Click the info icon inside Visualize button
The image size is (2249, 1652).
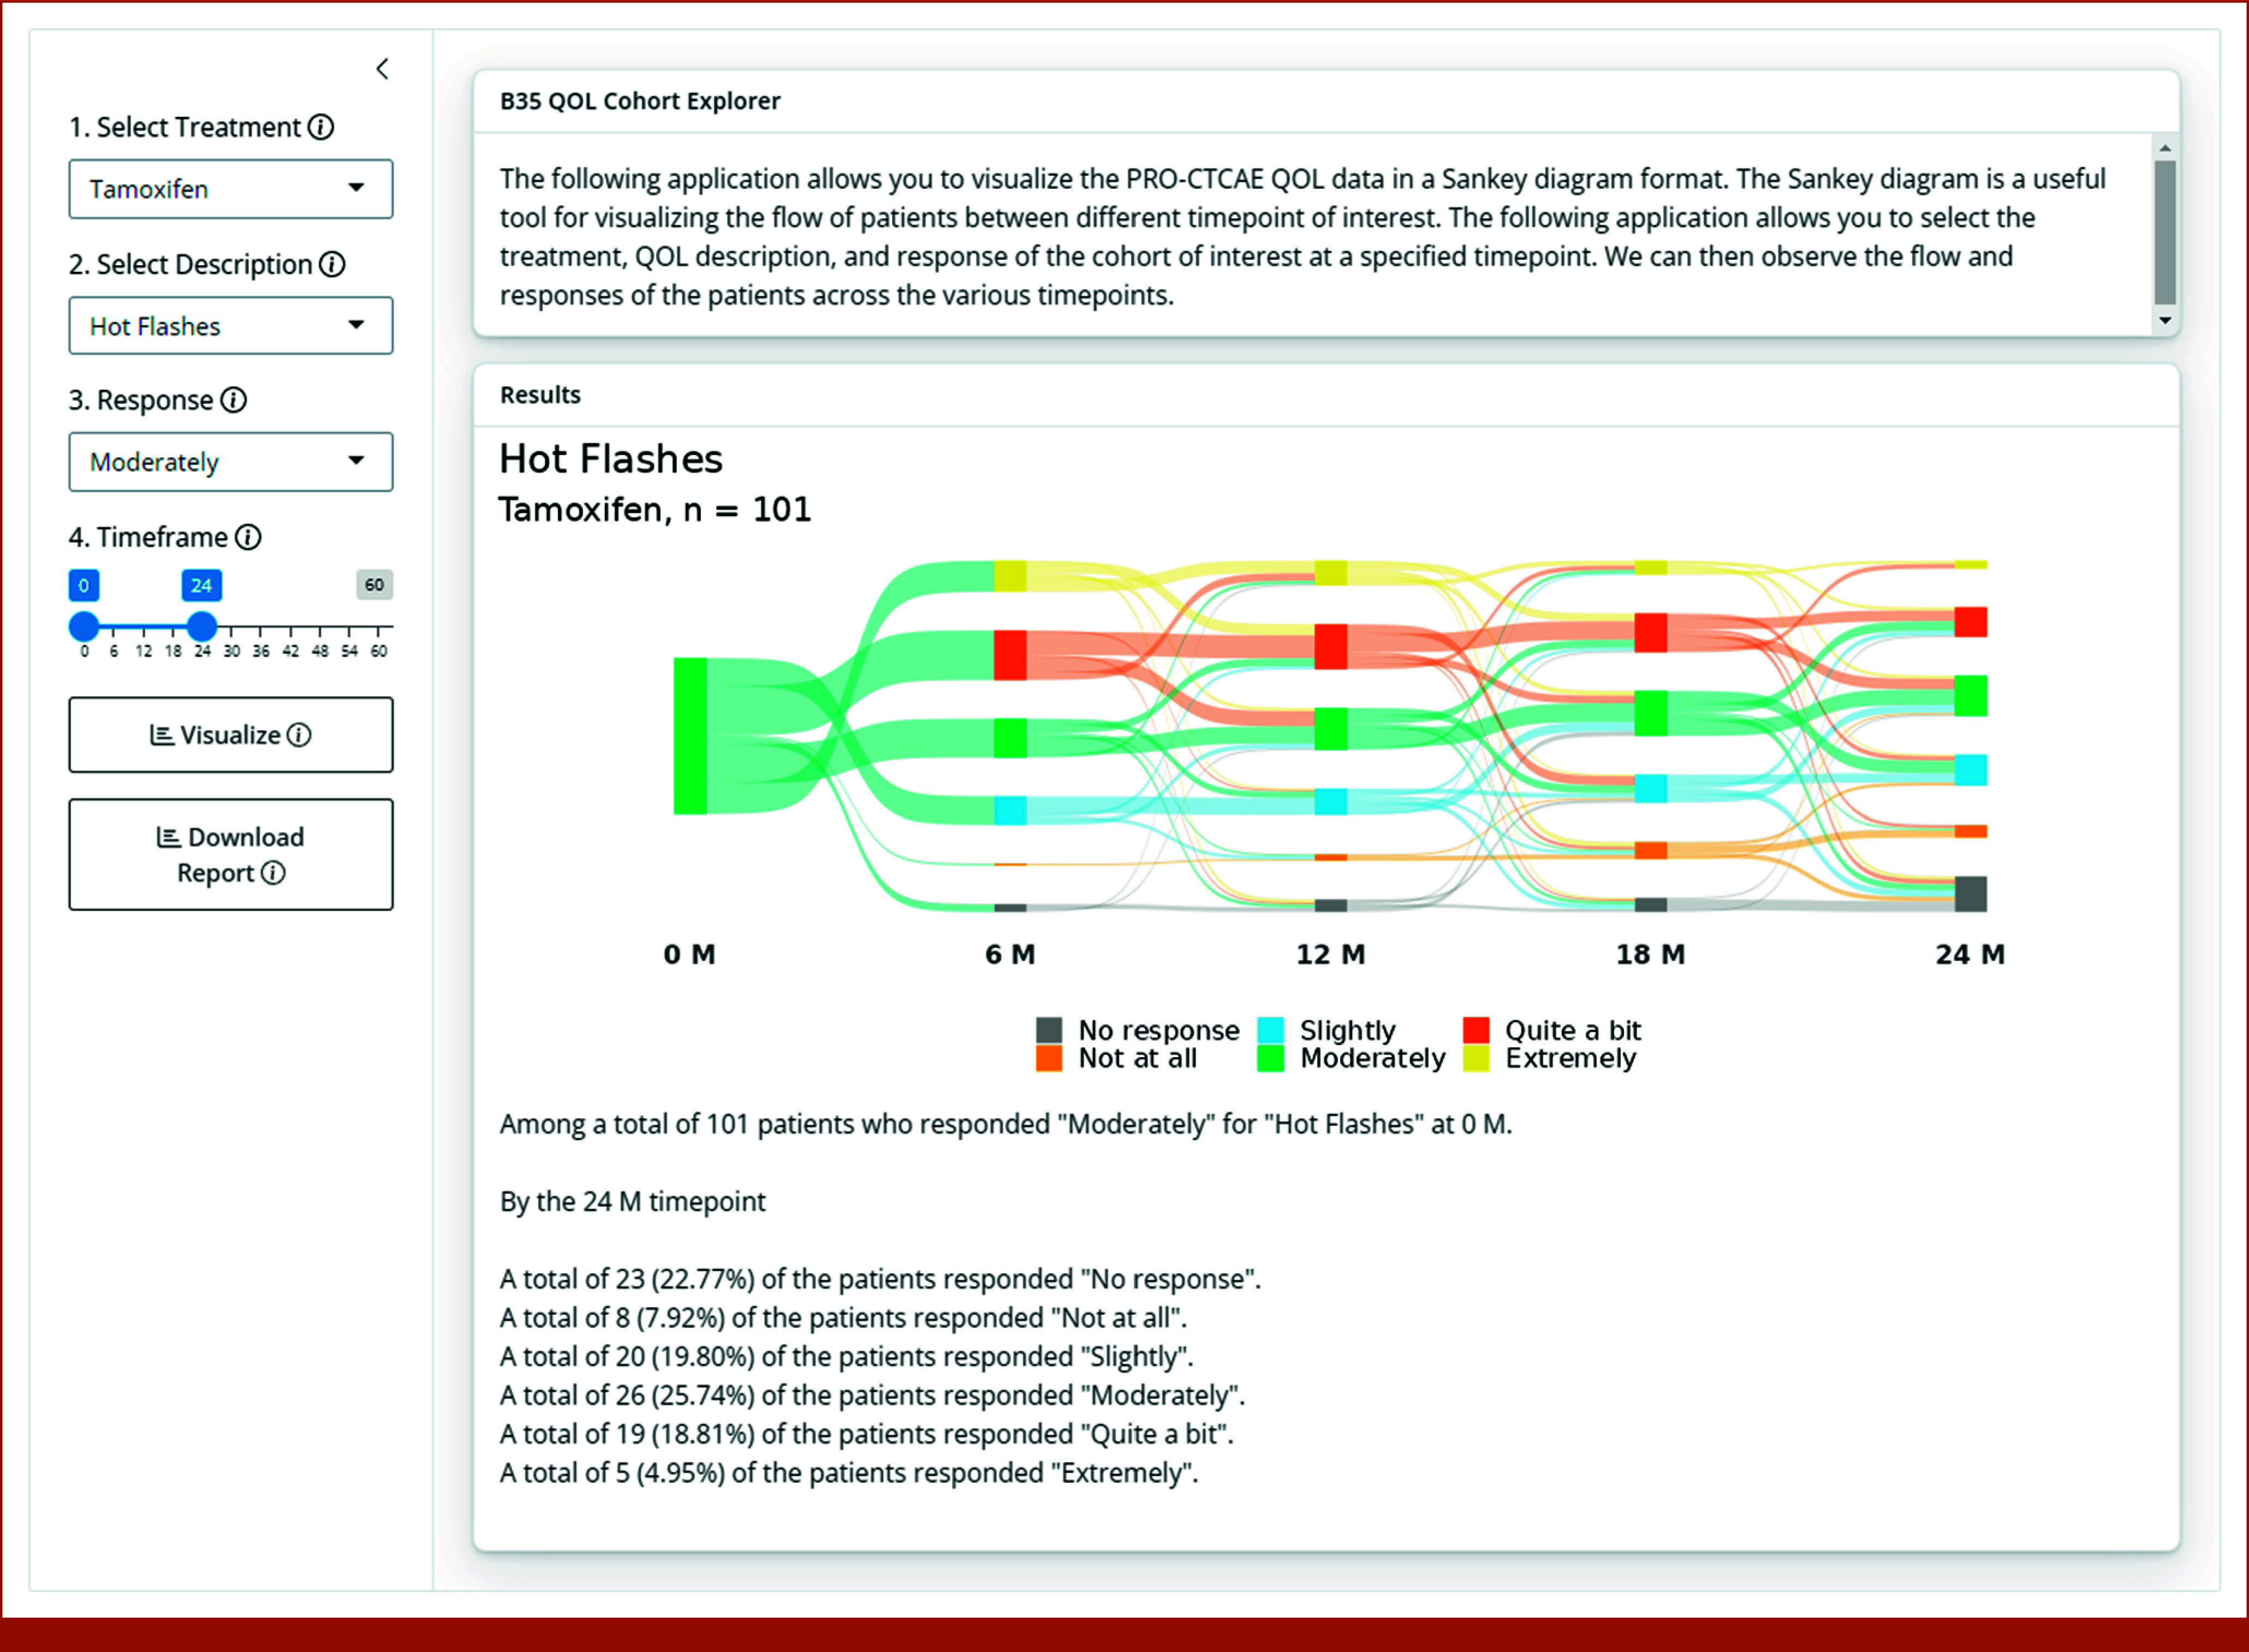pos(299,735)
